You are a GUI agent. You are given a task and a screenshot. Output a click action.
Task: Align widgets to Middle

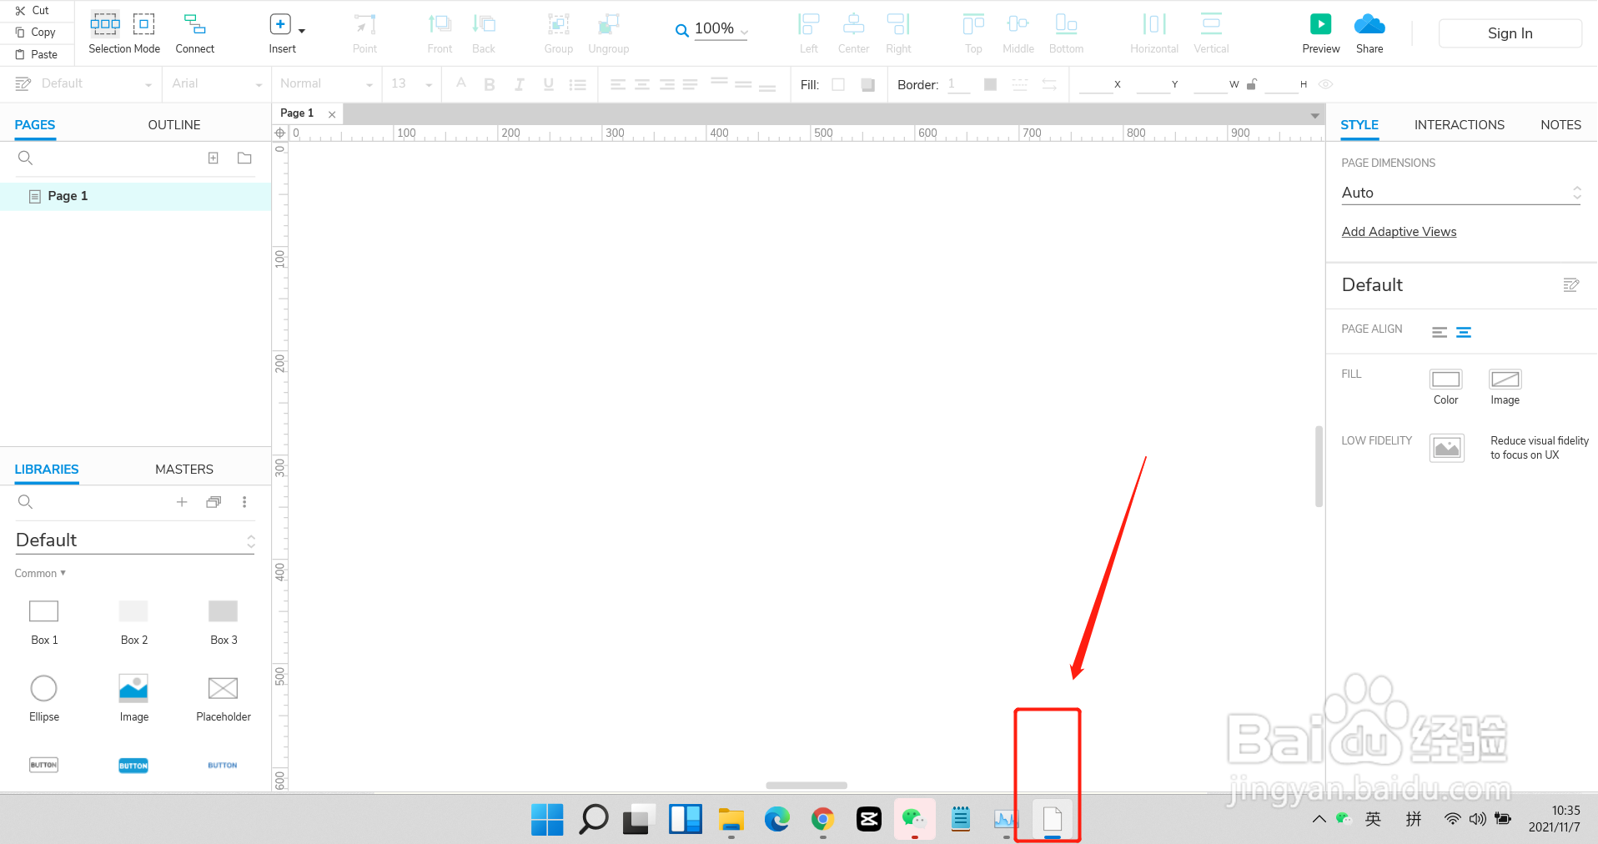(1018, 33)
